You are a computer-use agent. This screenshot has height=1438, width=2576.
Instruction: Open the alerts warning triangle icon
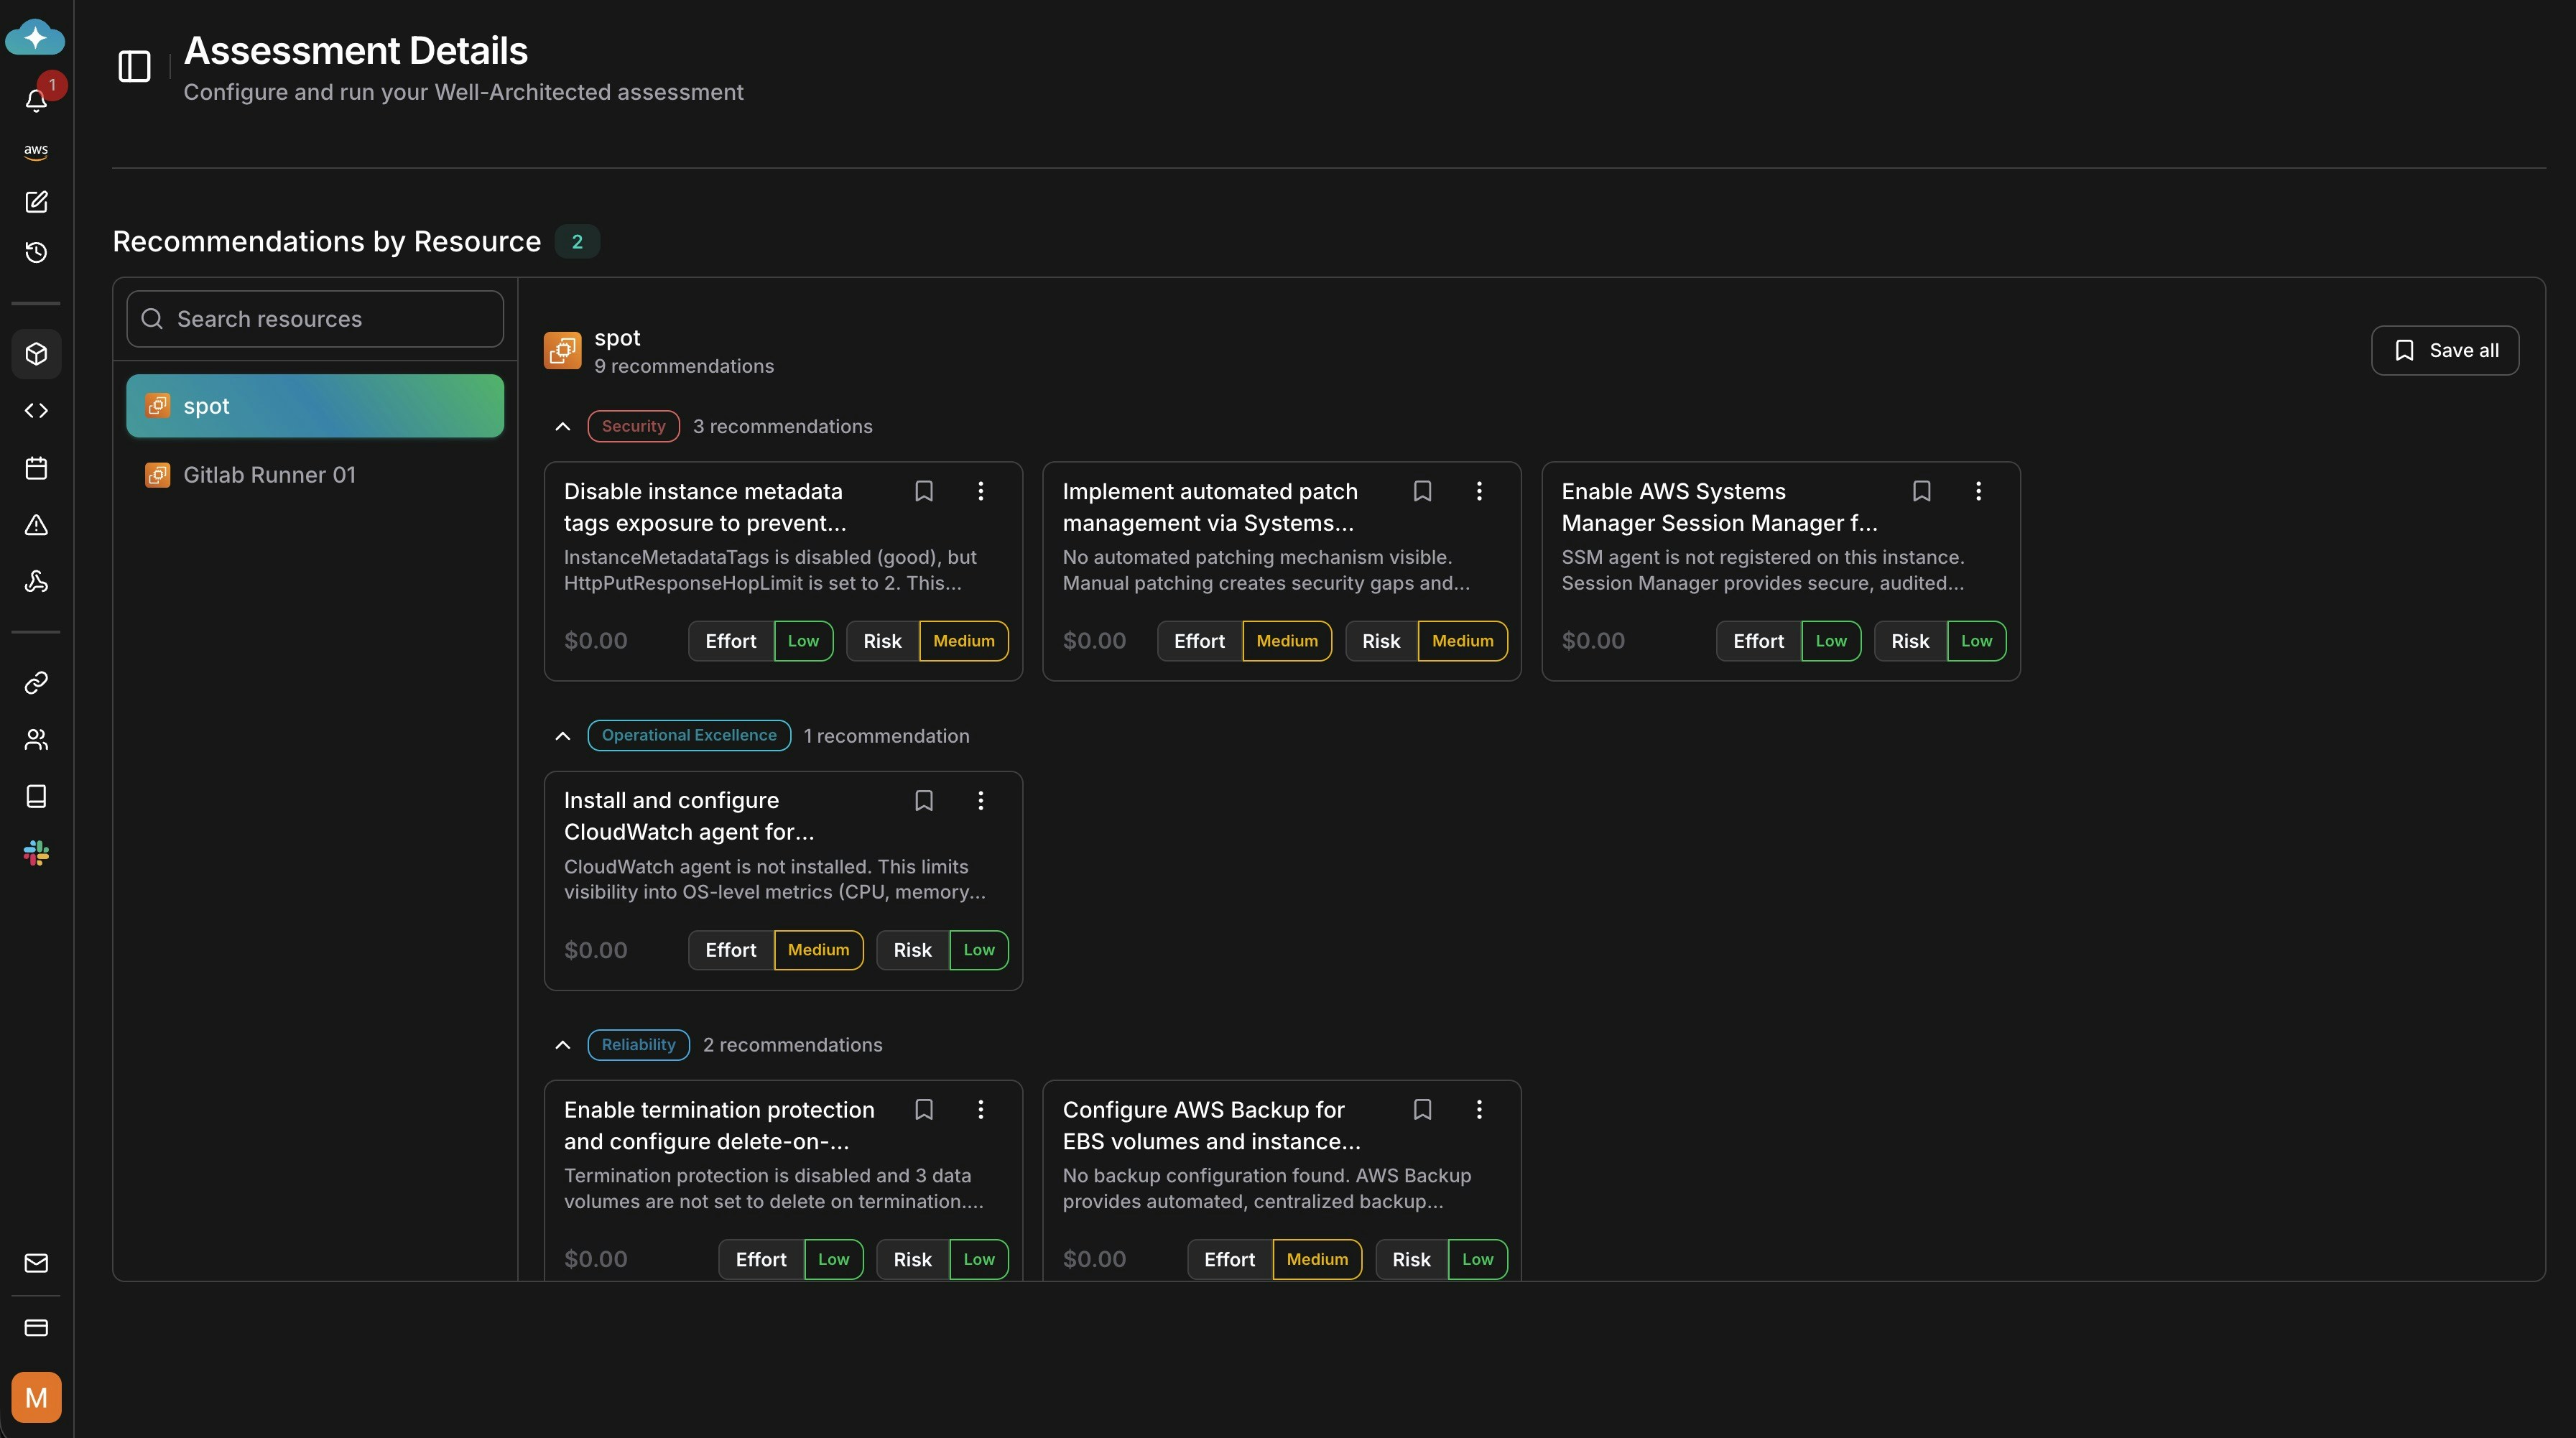[x=36, y=525]
